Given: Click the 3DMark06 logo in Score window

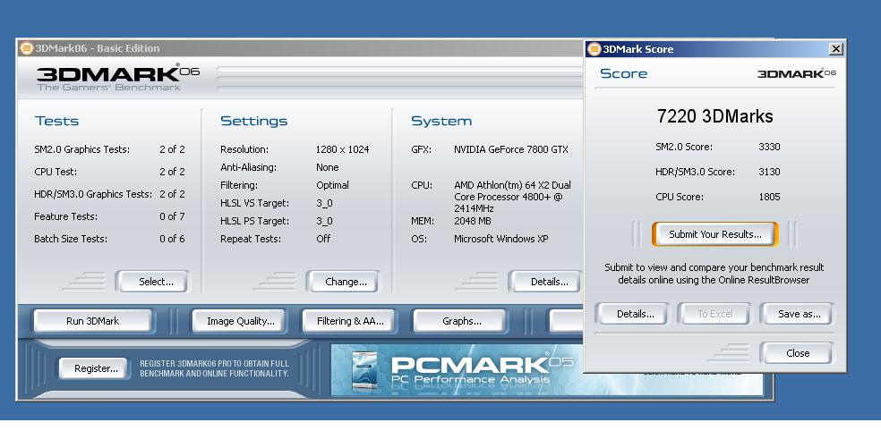Looking at the screenshot, I should [x=797, y=73].
